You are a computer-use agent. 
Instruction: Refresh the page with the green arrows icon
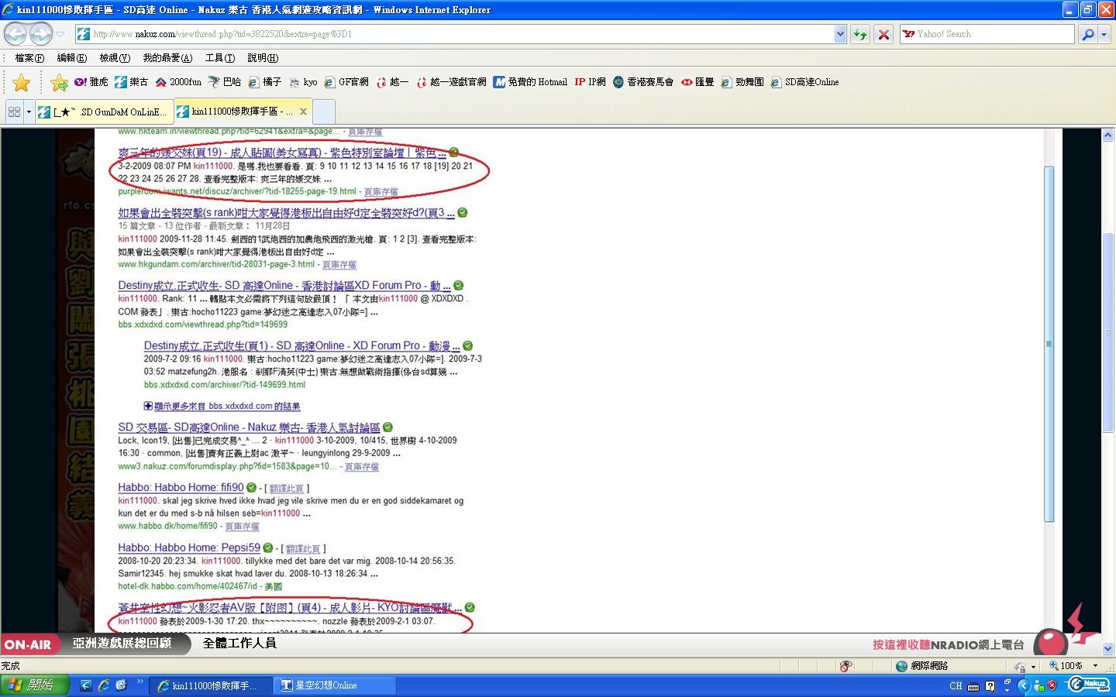point(859,34)
